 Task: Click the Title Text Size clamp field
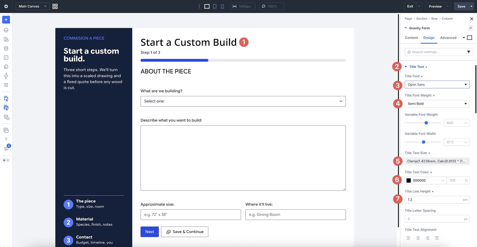[x=437, y=161]
